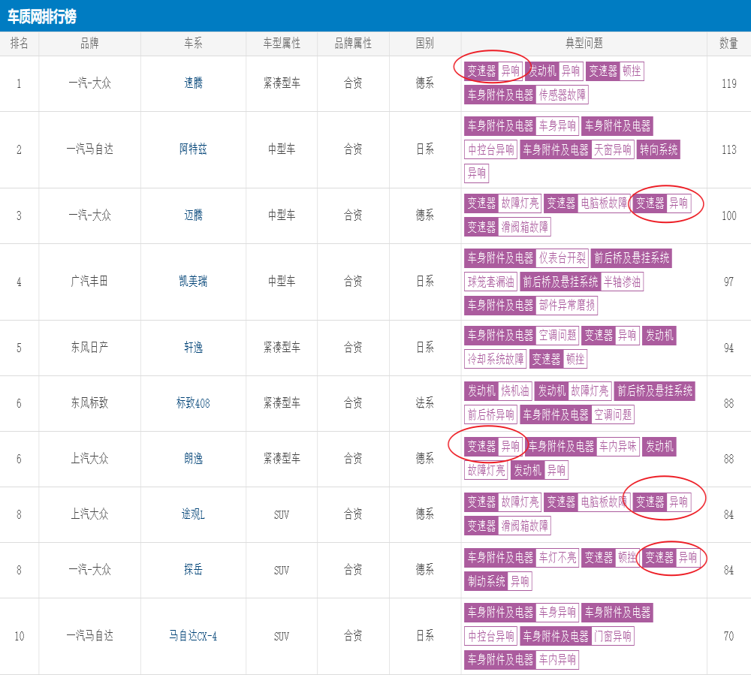Open the 速腾 car series link
The height and width of the screenshot is (675, 751).
tap(193, 83)
